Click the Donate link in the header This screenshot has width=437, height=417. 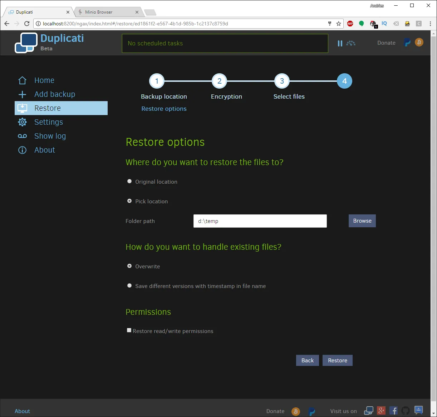[386, 43]
